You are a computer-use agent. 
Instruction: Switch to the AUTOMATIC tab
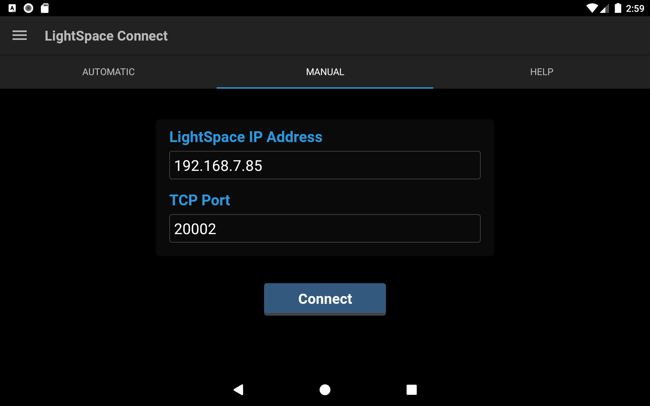pos(108,72)
